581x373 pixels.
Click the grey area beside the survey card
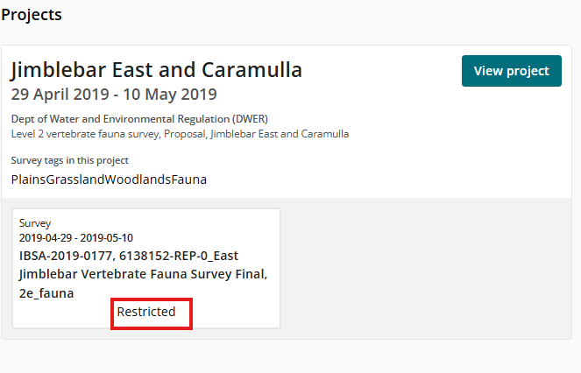[424, 268]
